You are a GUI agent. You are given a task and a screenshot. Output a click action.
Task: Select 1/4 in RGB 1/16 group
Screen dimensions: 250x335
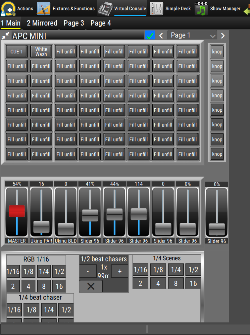pyautogui.click(x=44, y=272)
